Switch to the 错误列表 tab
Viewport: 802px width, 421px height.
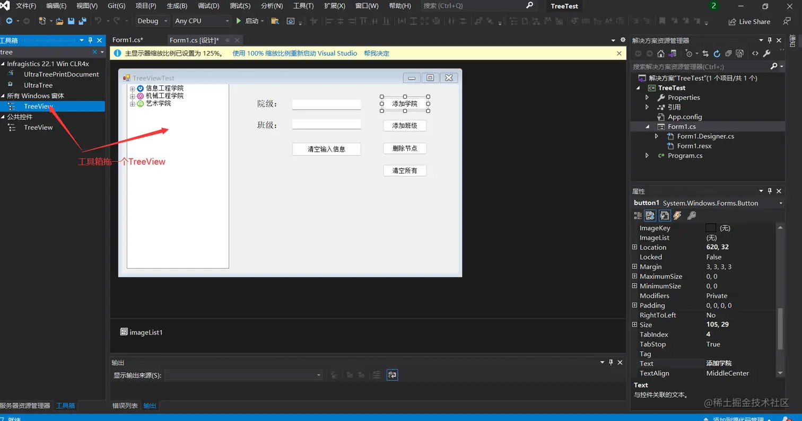click(125, 406)
